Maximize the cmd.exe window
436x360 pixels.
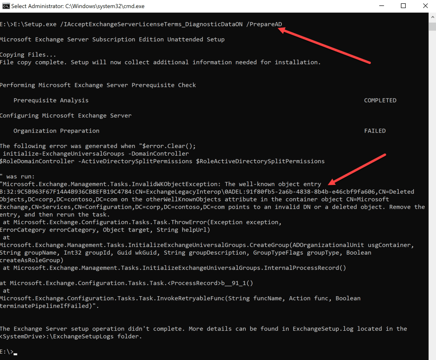[403, 6]
